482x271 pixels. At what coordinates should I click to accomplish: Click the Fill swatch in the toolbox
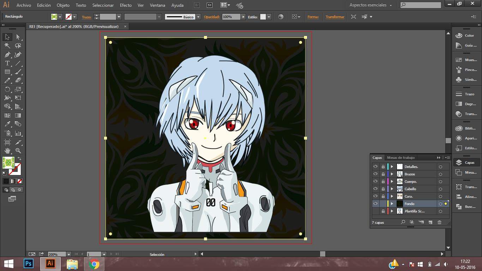coord(8,163)
